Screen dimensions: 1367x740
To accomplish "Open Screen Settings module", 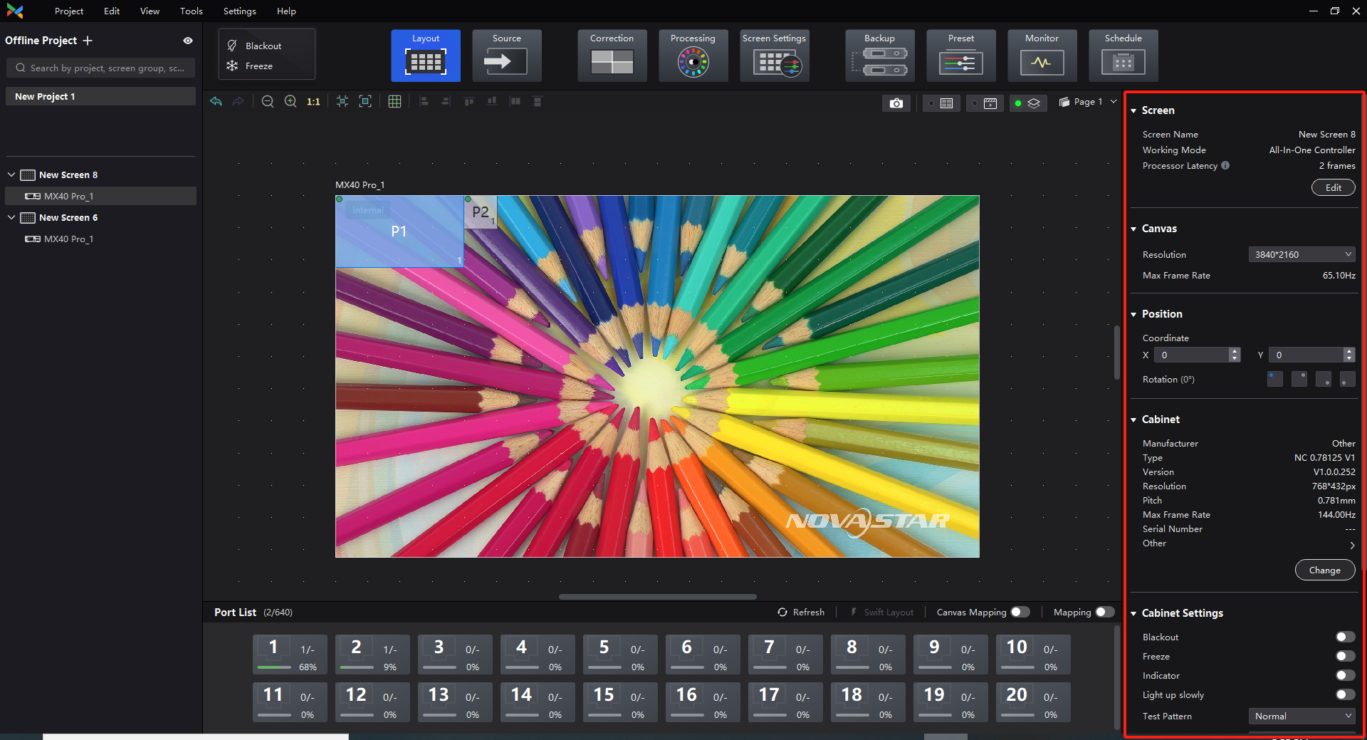I will [774, 56].
